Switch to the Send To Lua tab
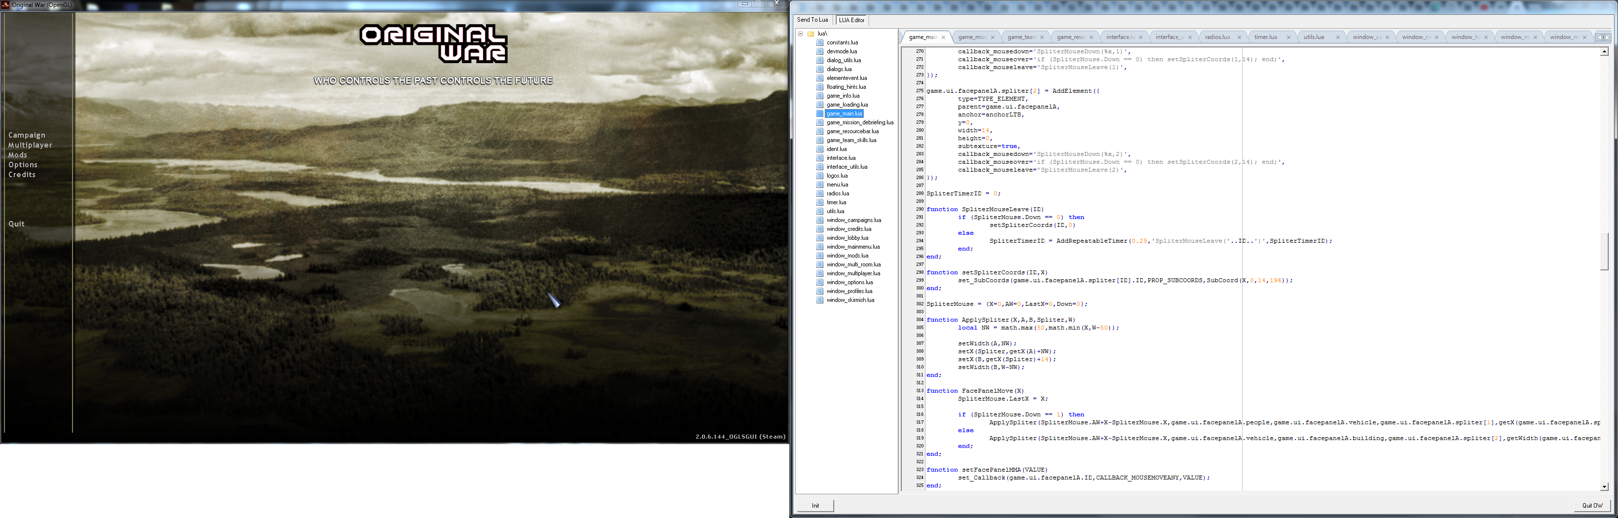The height and width of the screenshot is (518, 1618). click(813, 20)
